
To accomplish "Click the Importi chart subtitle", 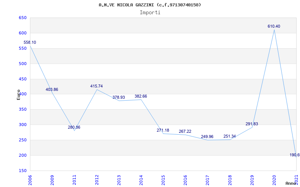I will pos(150,13).
